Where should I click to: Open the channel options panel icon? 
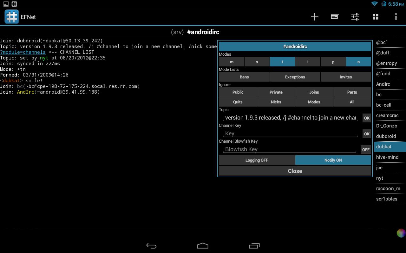[335, 17]
